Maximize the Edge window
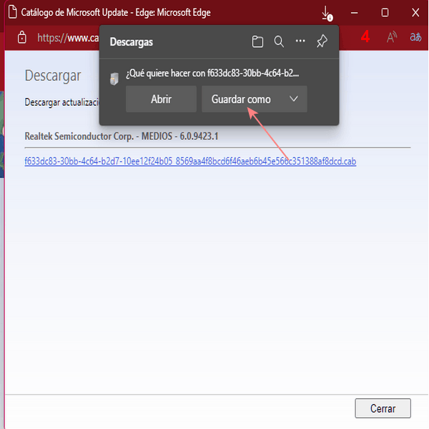 [x=385, y=13]
